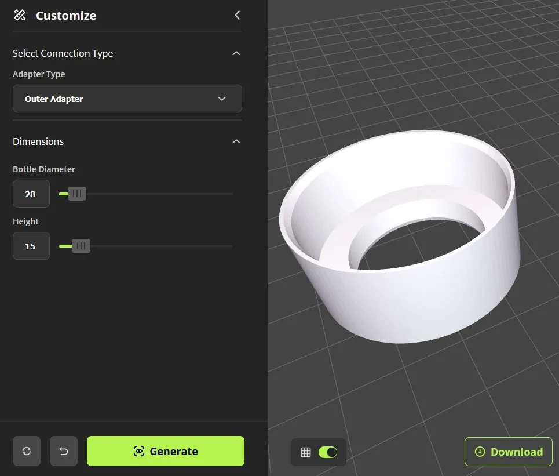Click the chevron on the Adapter Type selector
559x476 pixels.
(221, 99)
